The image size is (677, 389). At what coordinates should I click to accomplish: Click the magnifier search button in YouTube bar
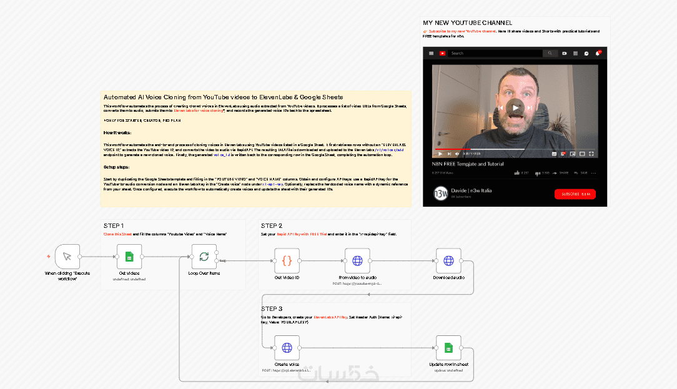(x=550, y=54)
